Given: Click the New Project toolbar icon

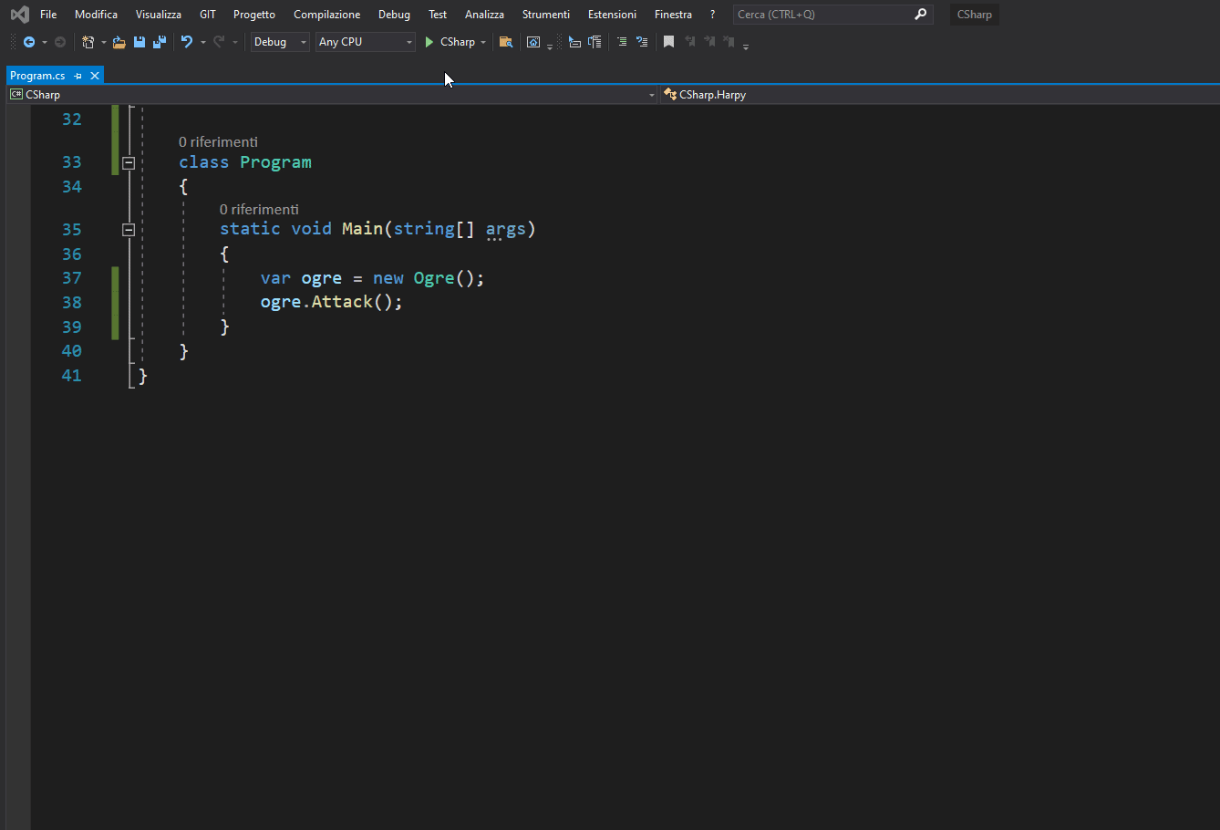Looking at the screenshot, I should coord(88,42).
